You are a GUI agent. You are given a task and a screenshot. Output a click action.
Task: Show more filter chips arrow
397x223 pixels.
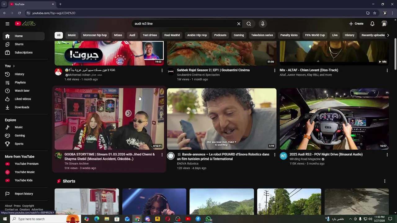(x=388, y=35)
